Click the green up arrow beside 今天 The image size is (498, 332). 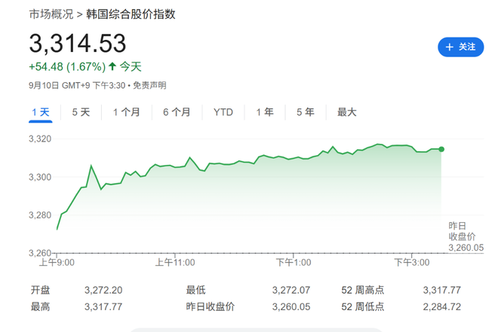pos(112,66)
